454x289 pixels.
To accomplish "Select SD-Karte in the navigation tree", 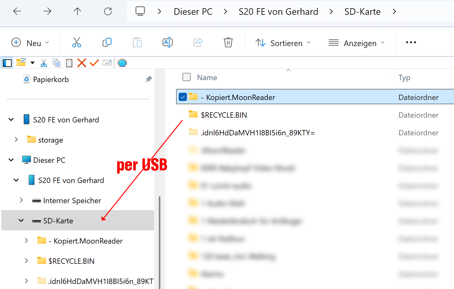I will [78, 220].
